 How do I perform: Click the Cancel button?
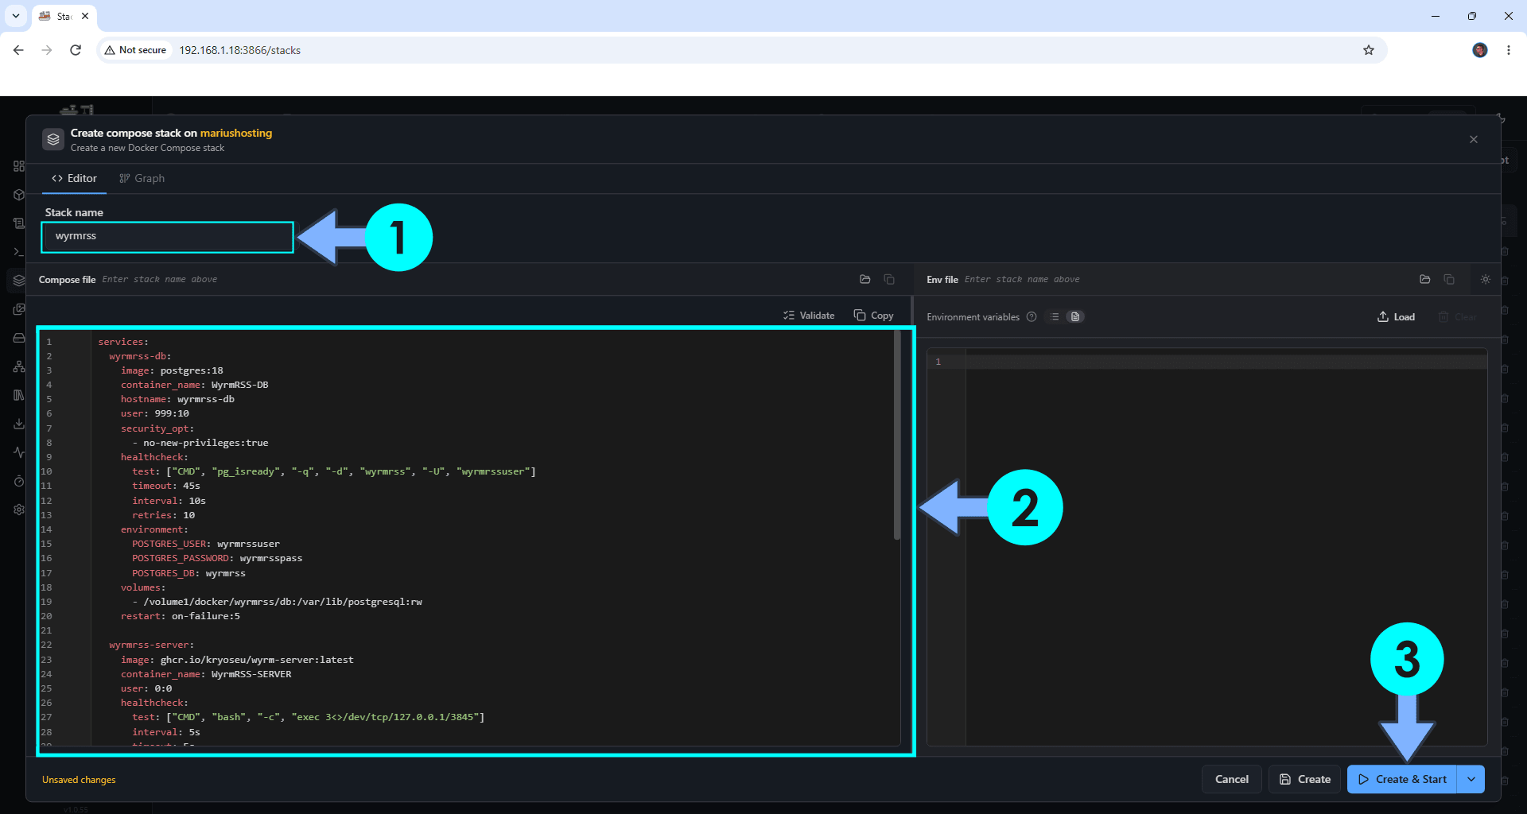coord(1232,780)
